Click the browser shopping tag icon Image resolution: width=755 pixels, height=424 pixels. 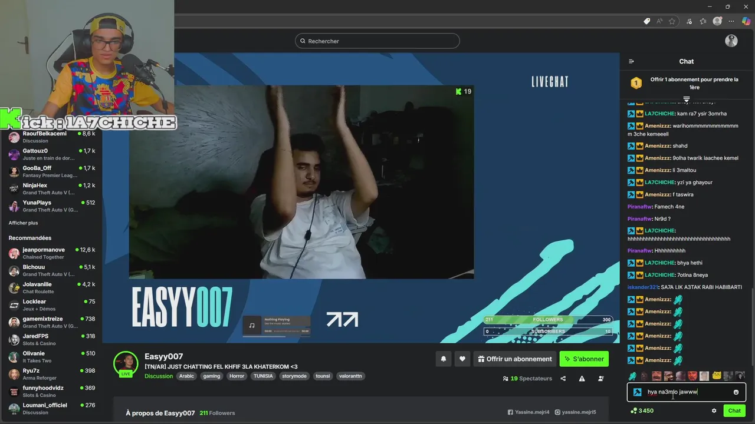(647, 21)
